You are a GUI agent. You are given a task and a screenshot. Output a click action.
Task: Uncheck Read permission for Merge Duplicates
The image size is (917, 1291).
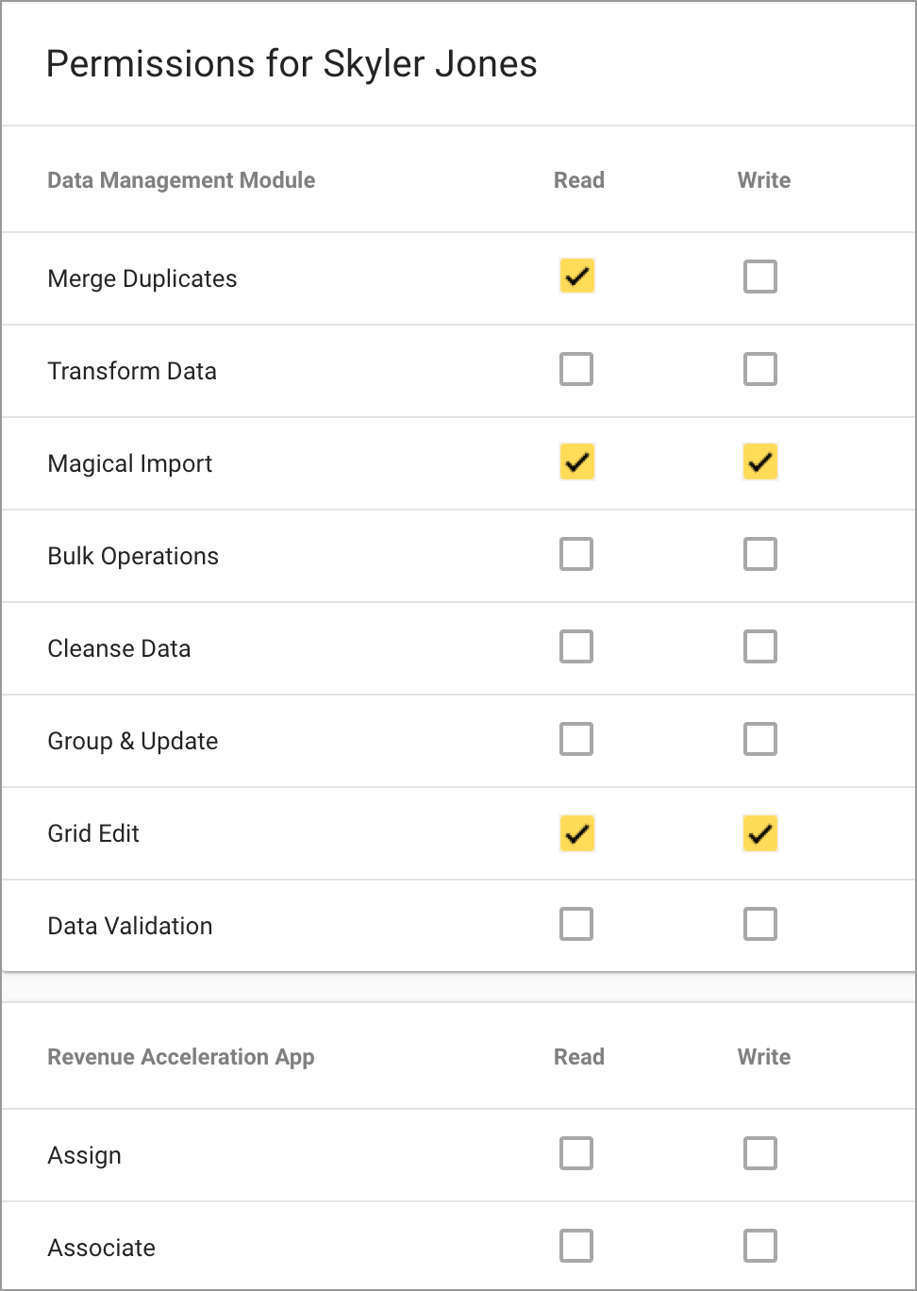point(576,277)
